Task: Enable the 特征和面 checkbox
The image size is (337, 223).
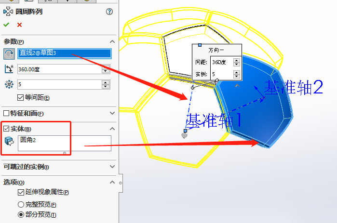Action: pyautogui.click(x=6, y=113)
